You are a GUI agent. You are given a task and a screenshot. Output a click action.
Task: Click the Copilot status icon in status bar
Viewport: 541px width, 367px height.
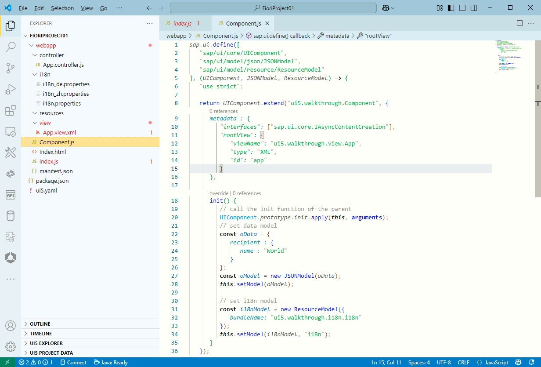point(519,363)
